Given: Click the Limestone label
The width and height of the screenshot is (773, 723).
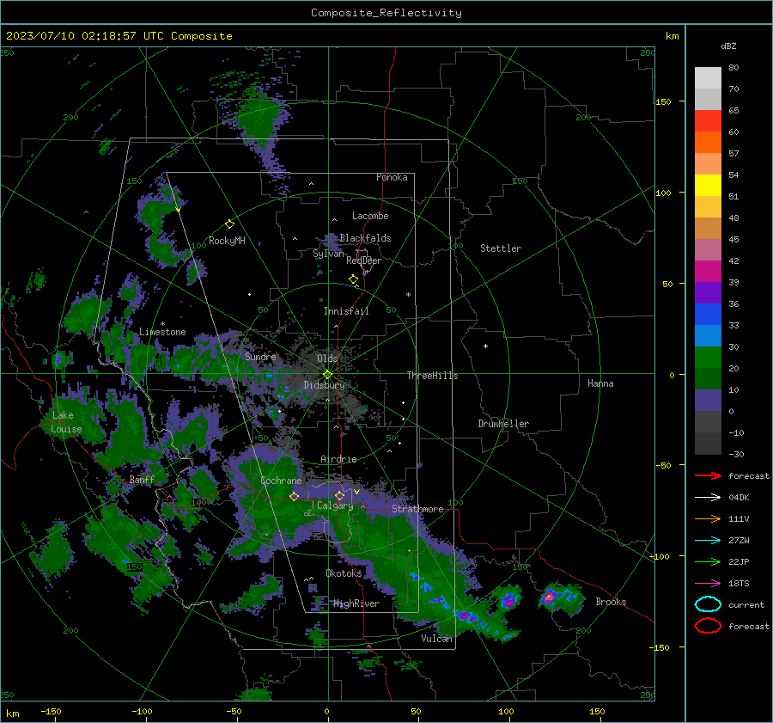Looking at the screenshot, I should pos(162,332).
